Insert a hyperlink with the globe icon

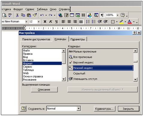61,15
